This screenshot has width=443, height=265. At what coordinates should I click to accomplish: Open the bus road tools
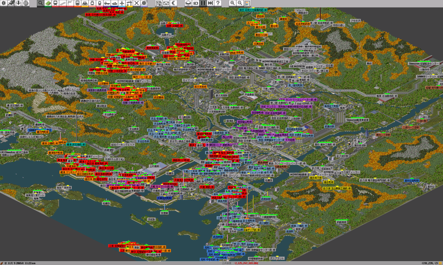pyautogui.click(x=78, y=3)
